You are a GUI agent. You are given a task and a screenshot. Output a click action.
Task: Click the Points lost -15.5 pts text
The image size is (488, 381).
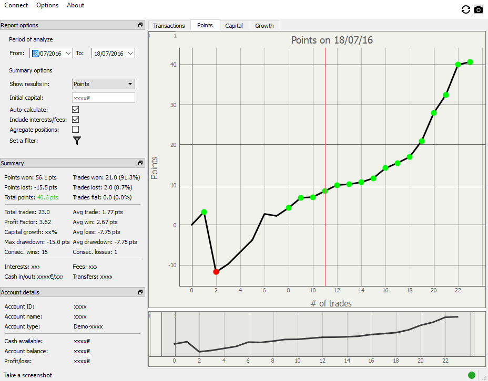31,187
